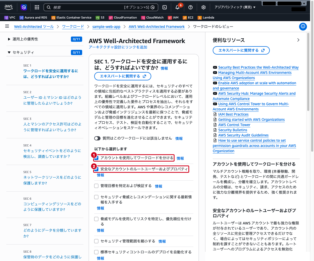The width and height of the screenshot is (314, 261).
Task: Open the 情報 link next to SEC 1 heading
Action: tap(164, 68)
